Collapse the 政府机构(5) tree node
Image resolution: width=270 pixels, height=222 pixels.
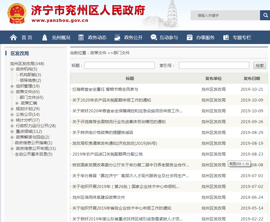(12, 69)
